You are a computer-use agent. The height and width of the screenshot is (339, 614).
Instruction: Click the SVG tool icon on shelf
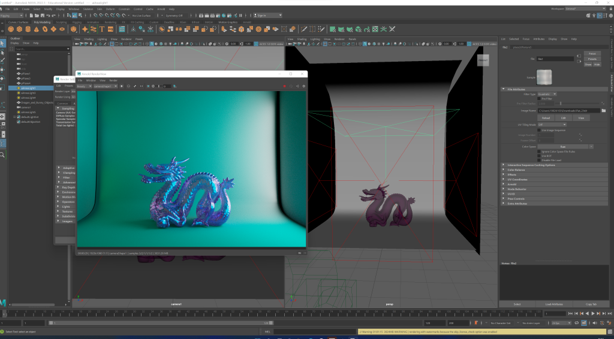point(110,29)
